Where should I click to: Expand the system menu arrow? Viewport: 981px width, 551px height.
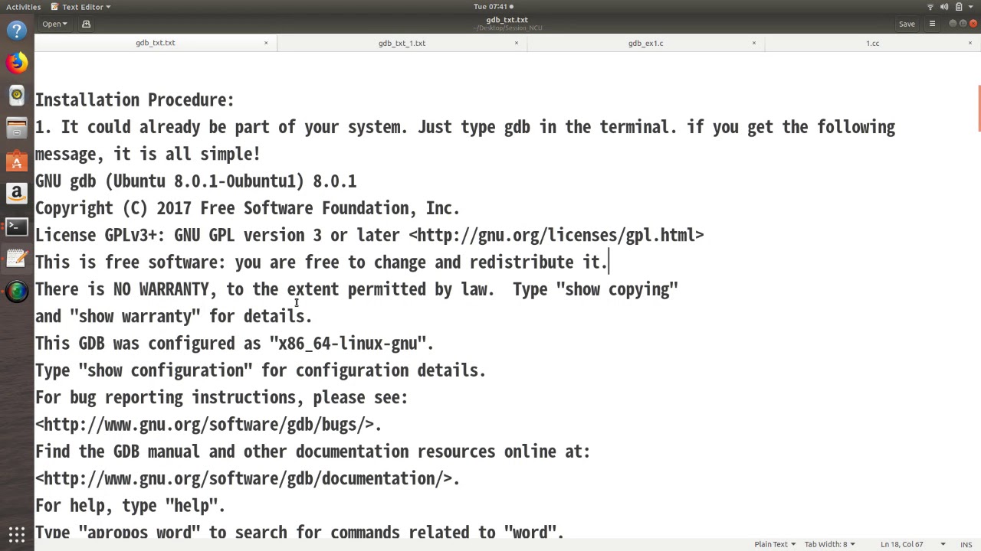pos(972,7)
